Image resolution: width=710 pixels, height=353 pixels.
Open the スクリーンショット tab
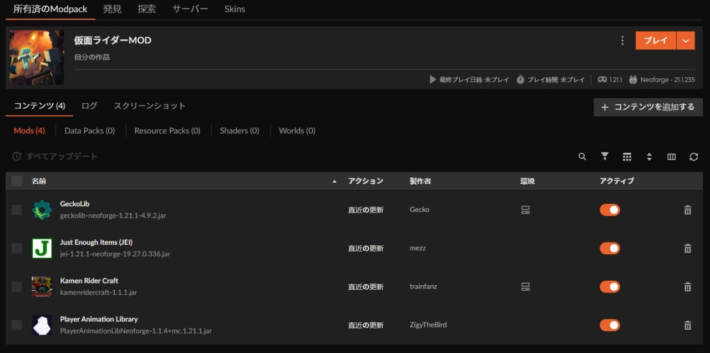pyautogui.click(x=150, y=105)
